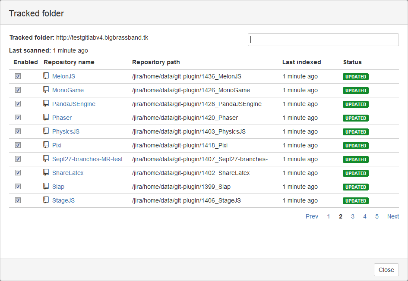The width and height of the screenshot is (408, 281).
Task: Click the repository icon beside MonoGame
Action: pyautogui.click(x=46, y=90)
